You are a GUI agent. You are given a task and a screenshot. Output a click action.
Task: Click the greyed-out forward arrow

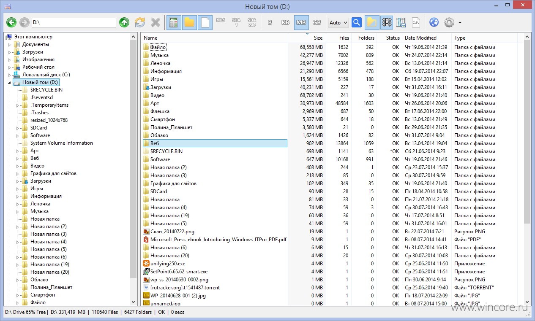(24, 22)
